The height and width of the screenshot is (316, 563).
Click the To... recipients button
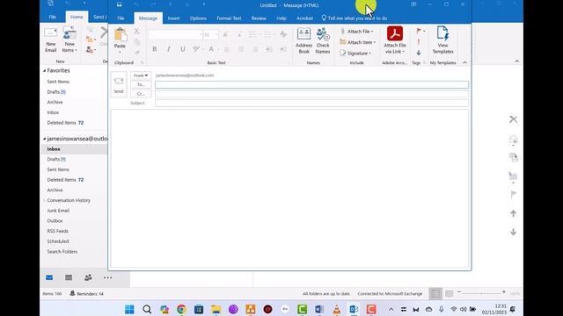tap(141, 84)
